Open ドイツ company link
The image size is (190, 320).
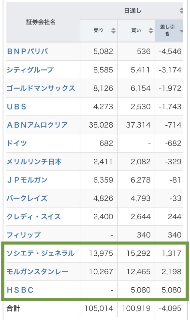coord(17,143)
